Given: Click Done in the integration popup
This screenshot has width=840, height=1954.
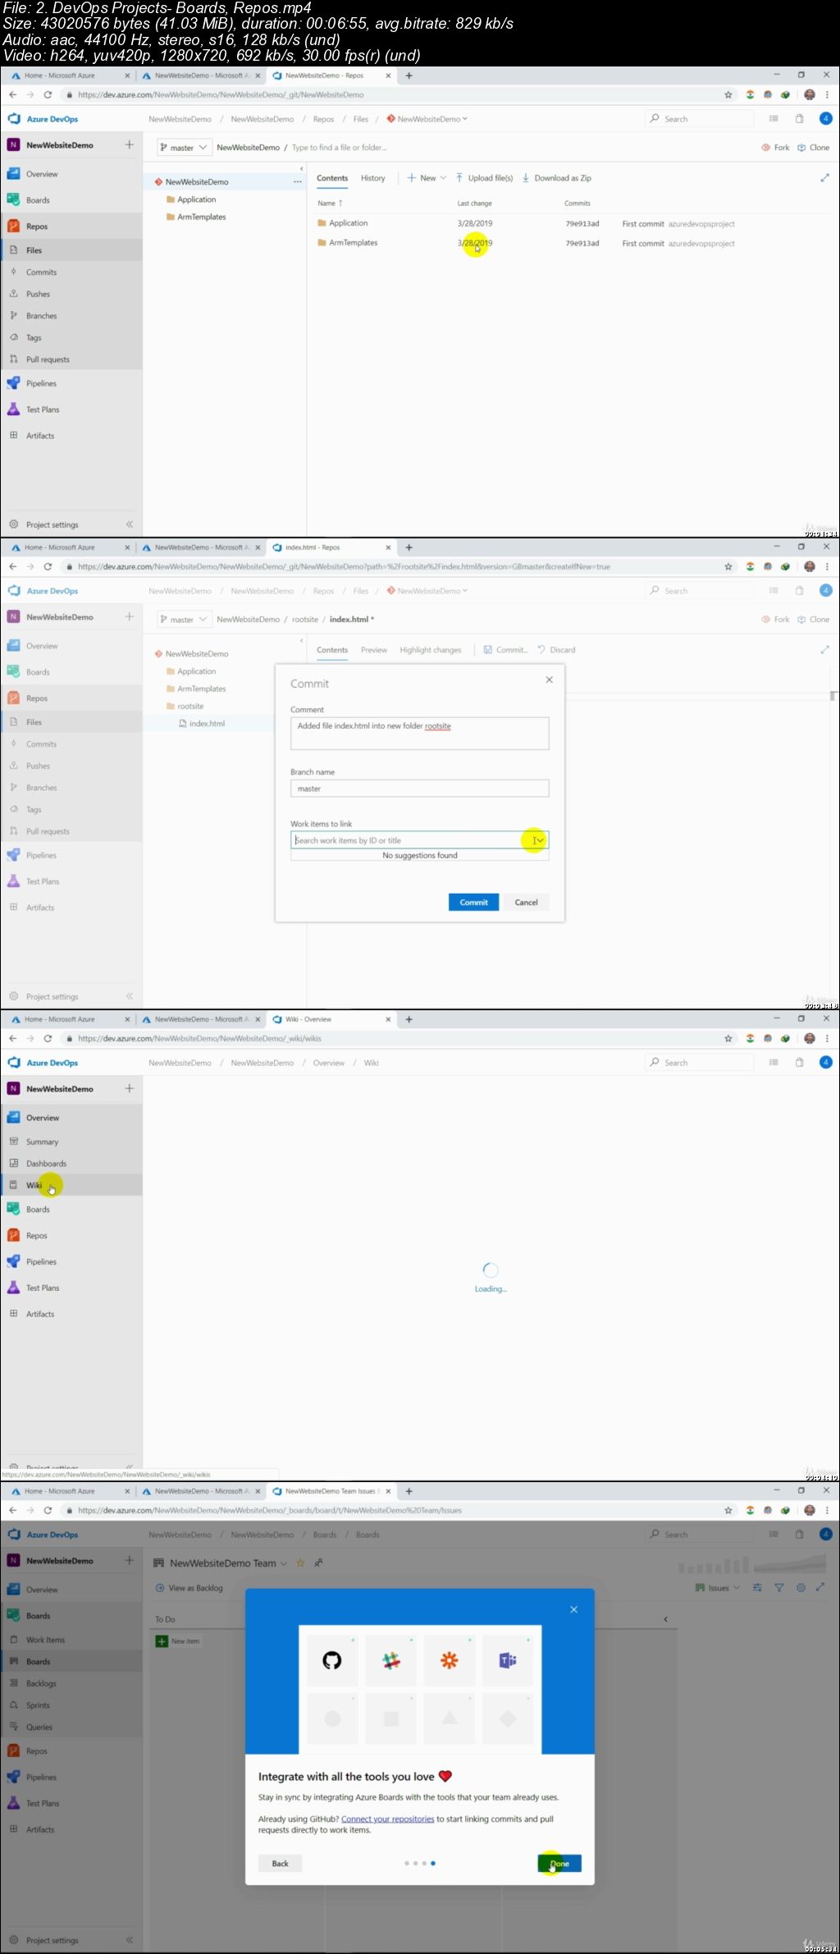Looking at the screenshot, I should coord(559,1864).
